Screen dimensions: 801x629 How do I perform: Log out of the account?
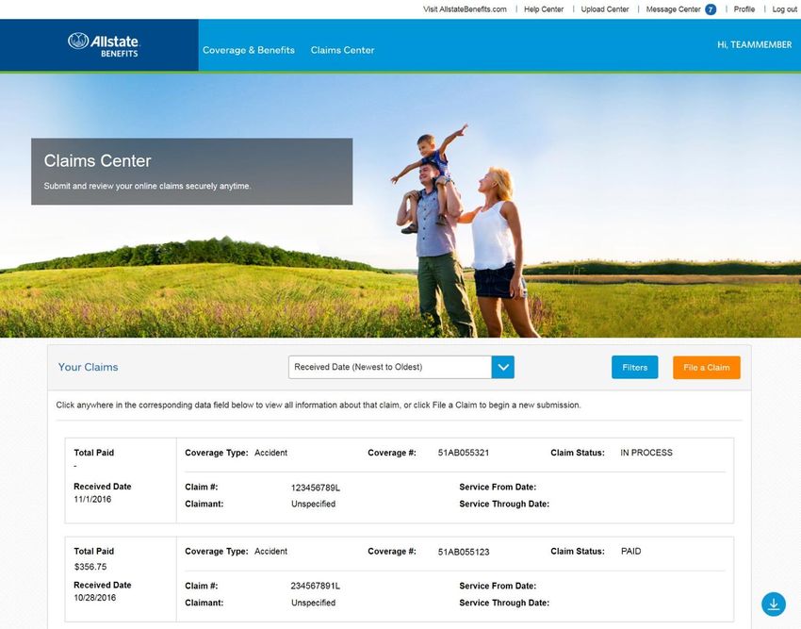tap(785, 9)
